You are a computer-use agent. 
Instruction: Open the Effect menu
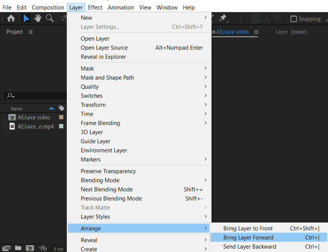[x=95, y=8]
